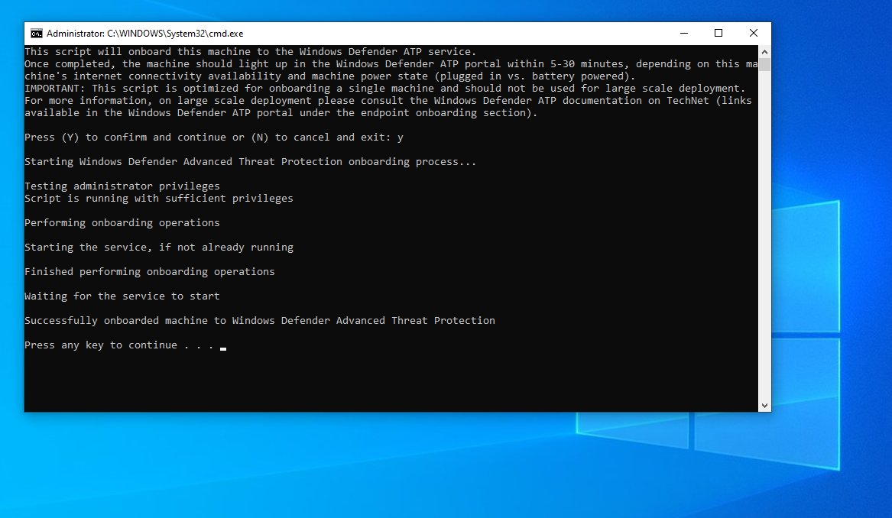Click 'Waiting for the service to start' line

tap(122, 296)
